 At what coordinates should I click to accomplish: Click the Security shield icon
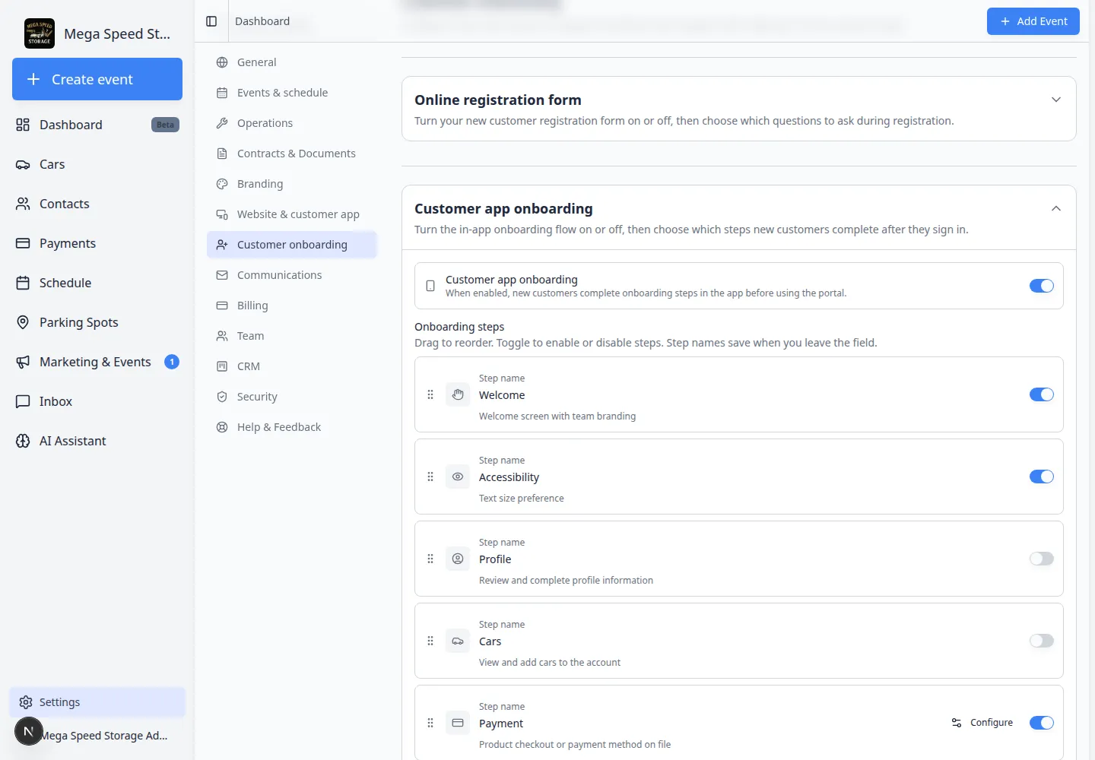[x=222, y=397]
